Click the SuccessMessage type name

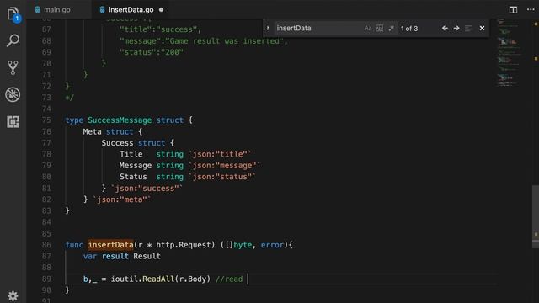pyautogui.click(x=120, y=120)
